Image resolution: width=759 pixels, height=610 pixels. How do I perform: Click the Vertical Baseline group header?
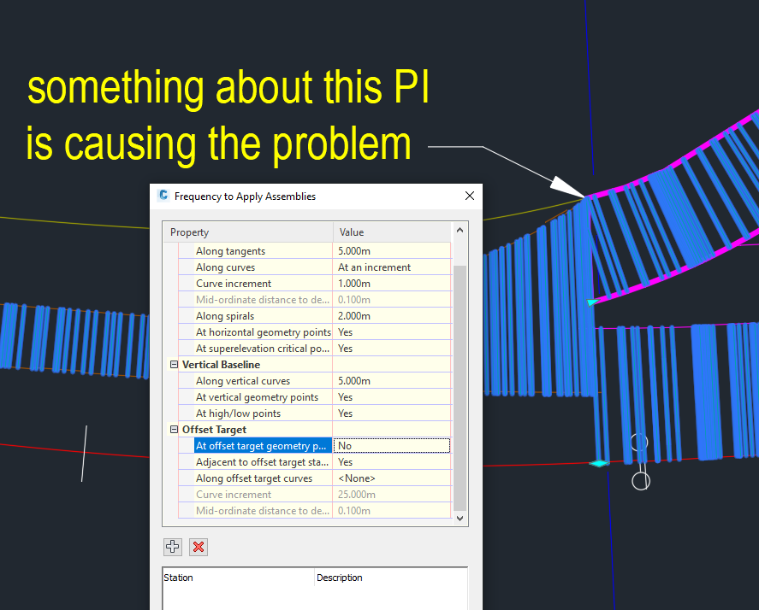[x=221, y=365]
